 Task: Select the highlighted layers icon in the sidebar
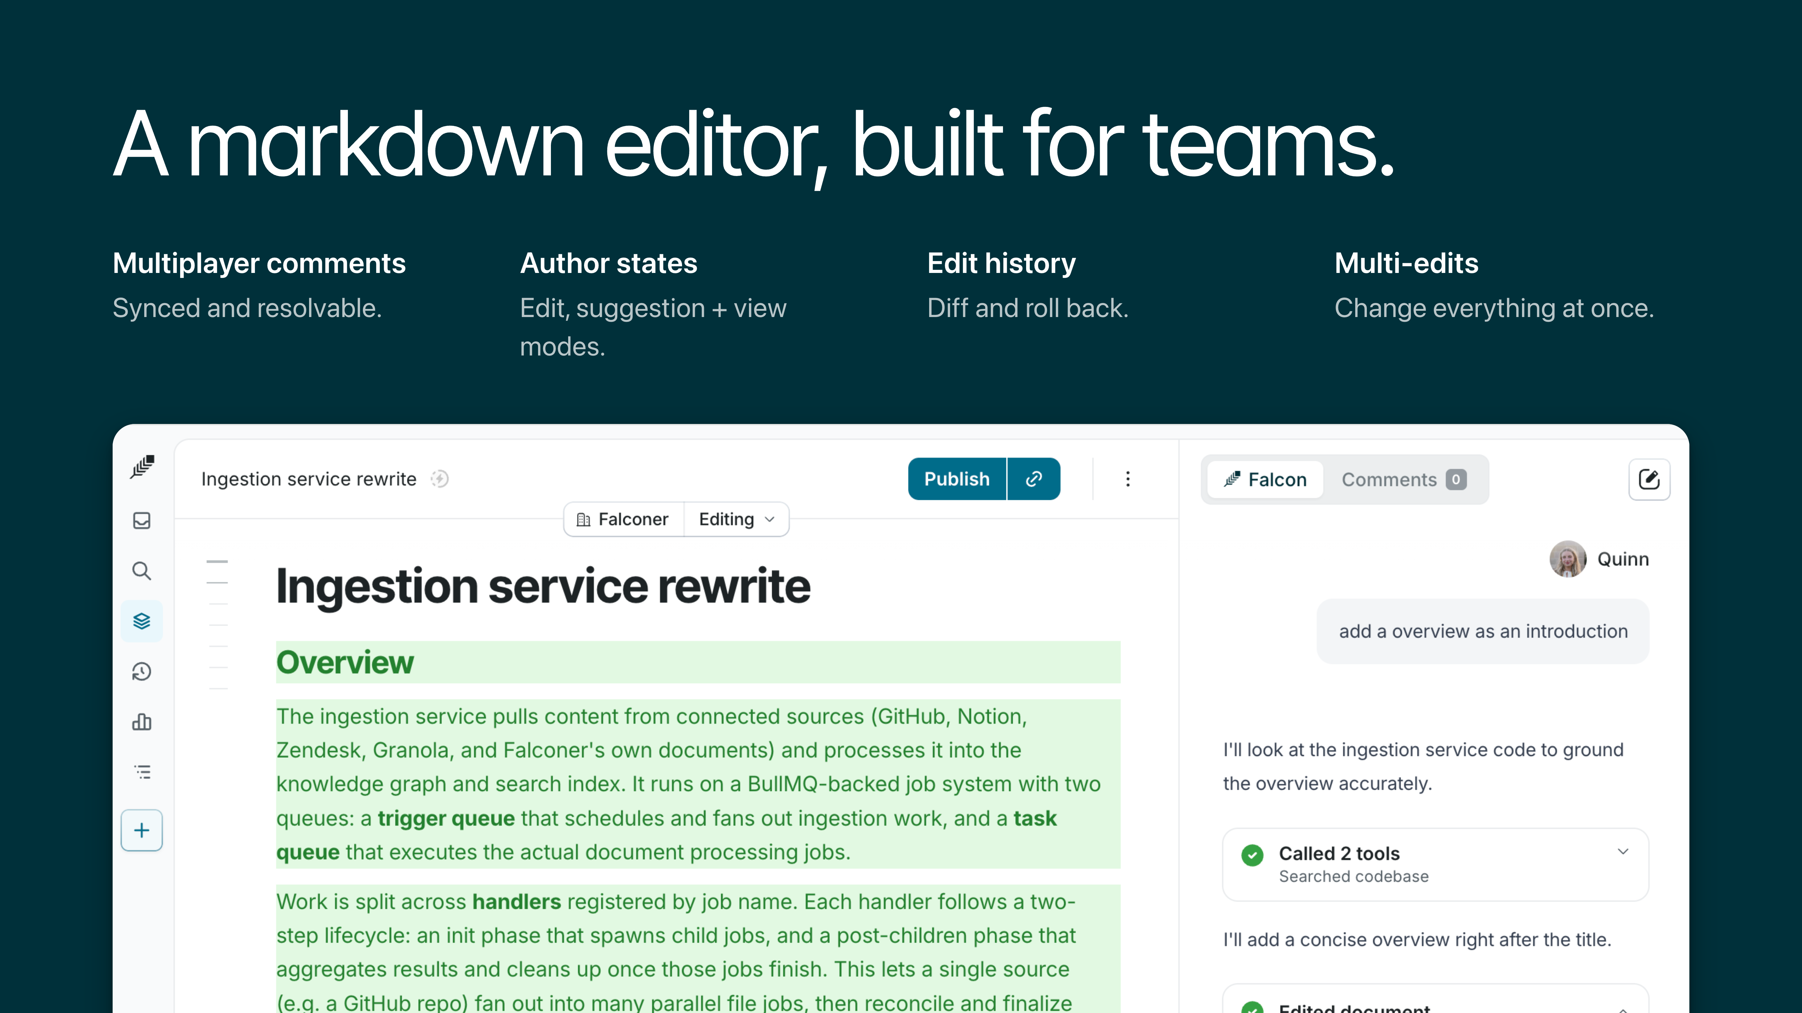[142, 621]
